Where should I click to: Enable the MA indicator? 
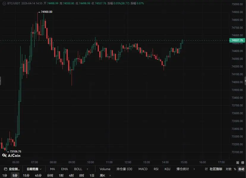(52, 169)
